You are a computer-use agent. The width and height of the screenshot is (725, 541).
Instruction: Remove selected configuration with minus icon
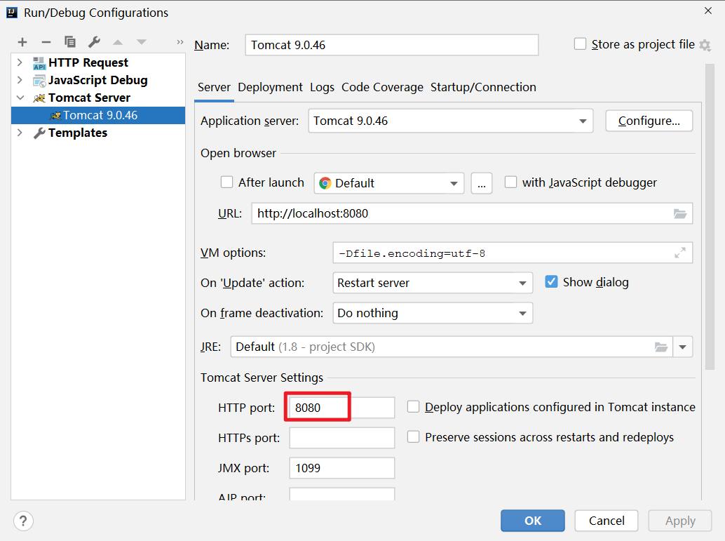coord(46,42)
